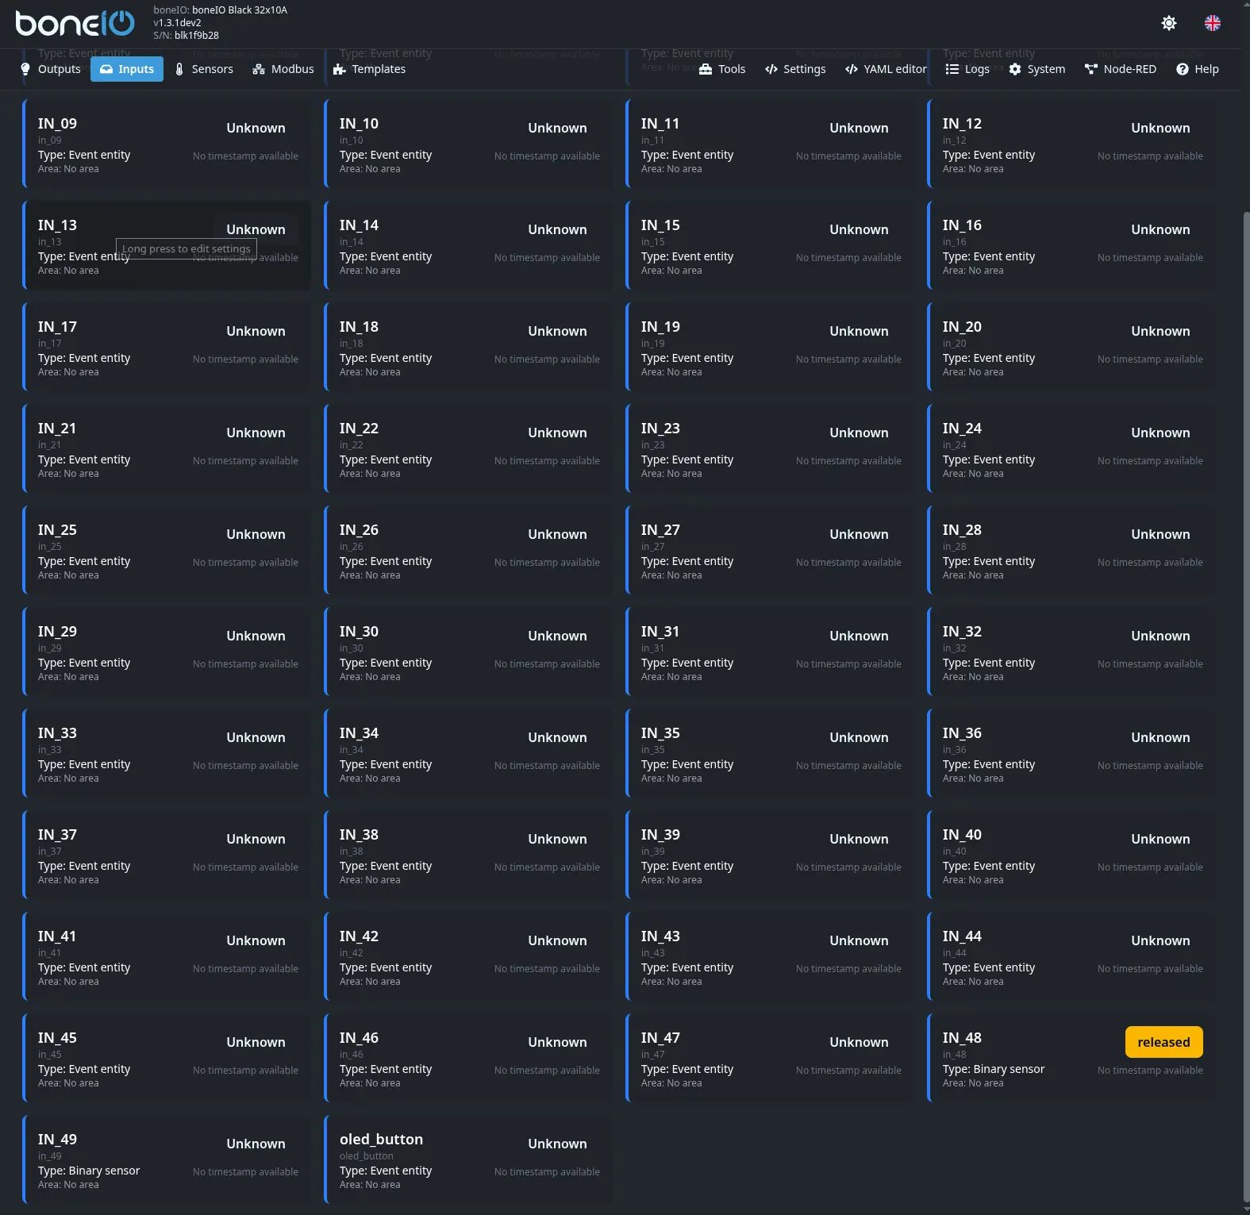
Task: Click the IN_44 title text
Action: click(x=962, y=936)
